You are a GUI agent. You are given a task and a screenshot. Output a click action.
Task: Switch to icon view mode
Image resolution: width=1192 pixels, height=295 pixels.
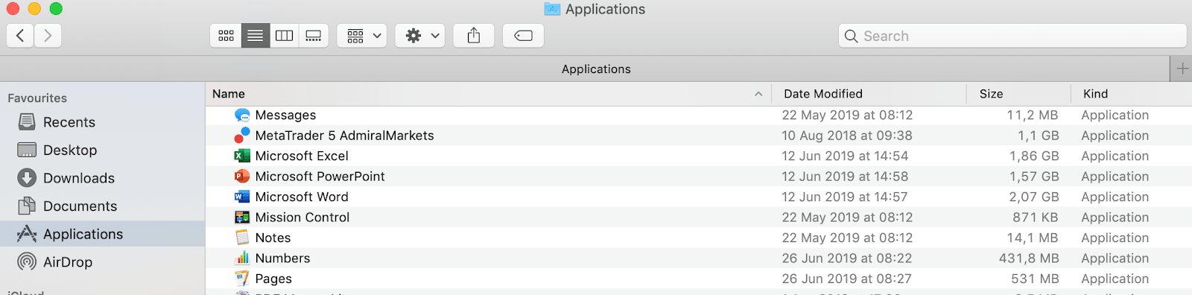click(226, 36)
